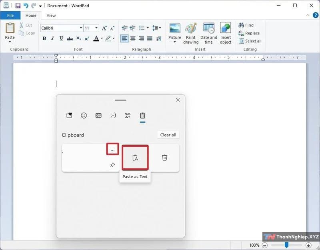Open WordPad Help icon
This screenshot has width=320, height=250.
click(x=316, y=15)
